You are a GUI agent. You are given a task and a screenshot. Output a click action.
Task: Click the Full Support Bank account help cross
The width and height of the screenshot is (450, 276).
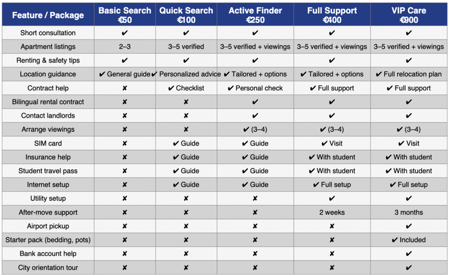(x=332, y=254)
